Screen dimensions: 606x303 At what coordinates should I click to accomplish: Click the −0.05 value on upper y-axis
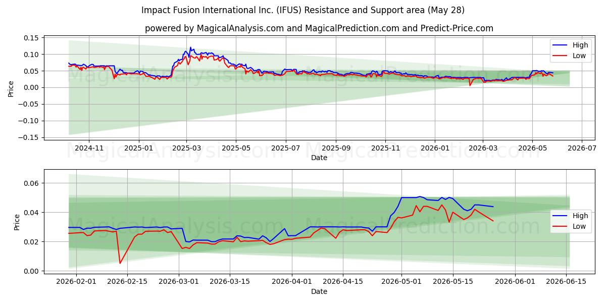(x=29, y=105)
